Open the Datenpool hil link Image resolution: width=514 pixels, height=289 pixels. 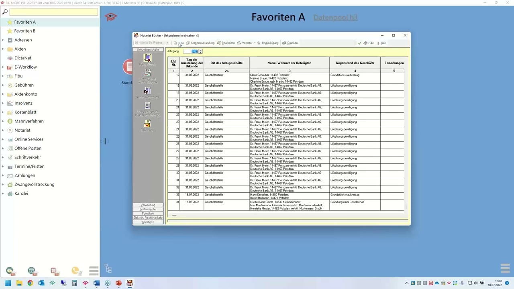pyautogui.click(x=335, y=17)
